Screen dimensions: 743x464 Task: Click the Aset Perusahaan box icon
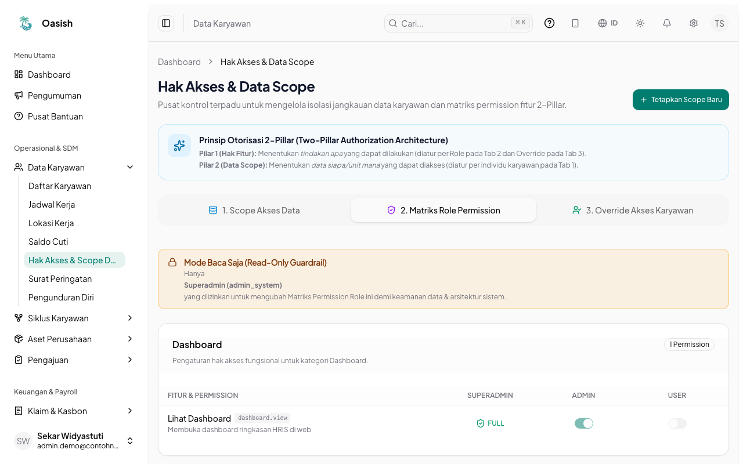19,339
